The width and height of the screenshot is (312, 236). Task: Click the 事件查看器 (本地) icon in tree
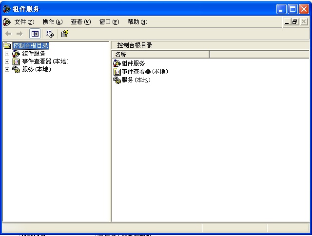16,61
